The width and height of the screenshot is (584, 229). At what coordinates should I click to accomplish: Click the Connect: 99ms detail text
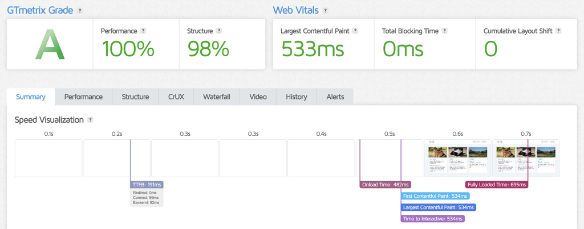(x=145, y=197)
